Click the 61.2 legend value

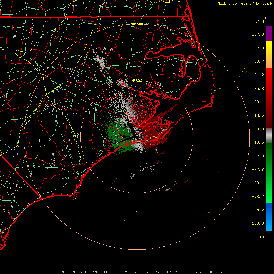[x=259, y=75]
